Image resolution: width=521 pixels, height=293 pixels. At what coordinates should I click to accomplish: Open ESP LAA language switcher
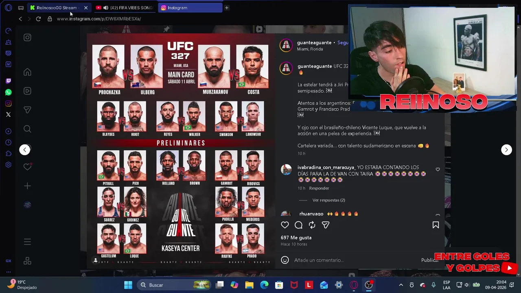coord(447,285)
